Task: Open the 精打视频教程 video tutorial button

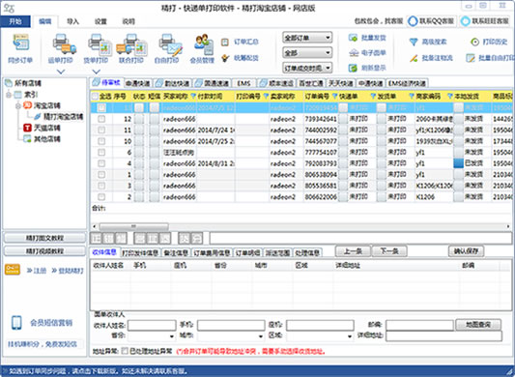Action: pos(44,251)
